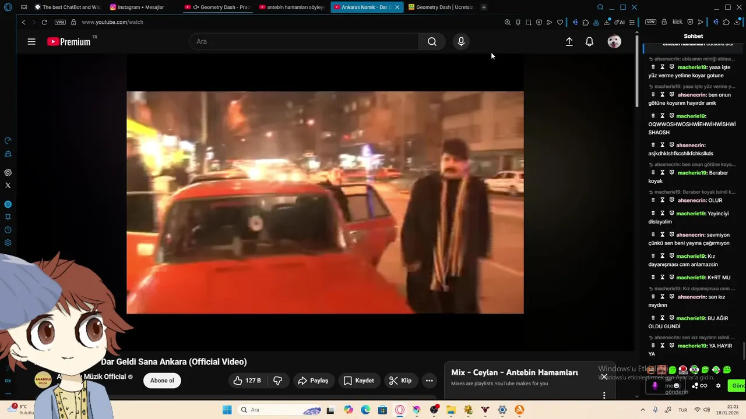Click the www.youtube.com/watch address bar
746x419 pixels.
pyautogui.click(x=112, y=22)
